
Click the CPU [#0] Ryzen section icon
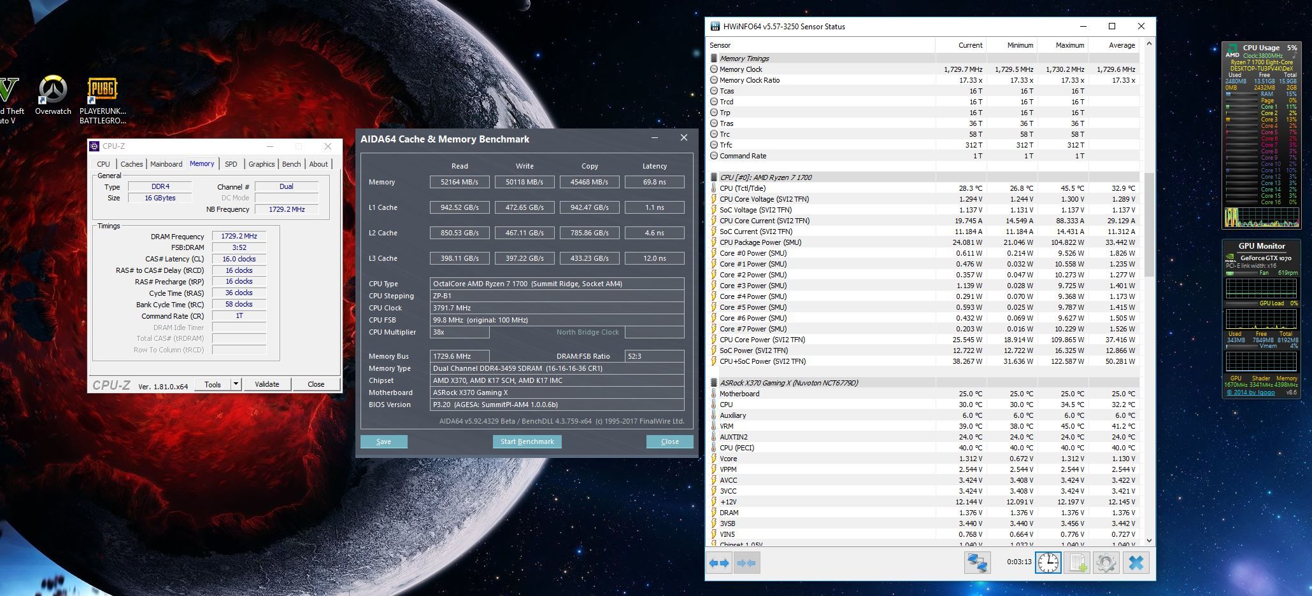(714, 177)
